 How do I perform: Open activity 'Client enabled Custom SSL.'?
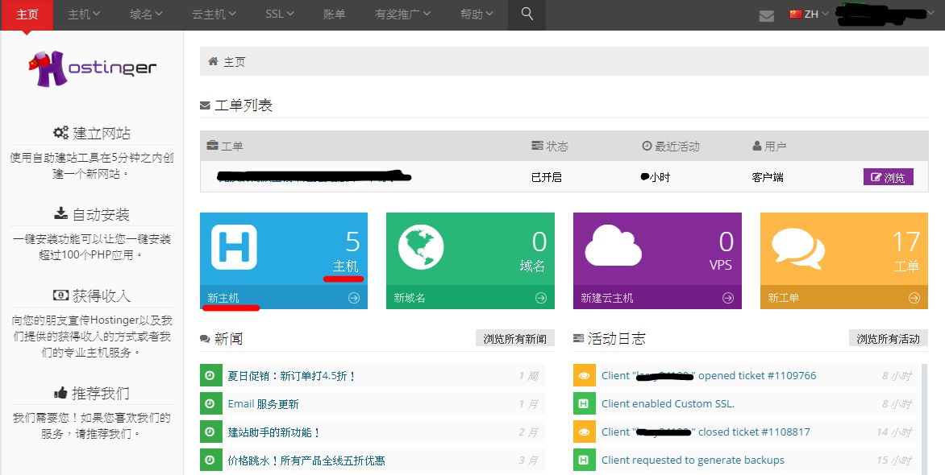pyautogui.click(x=668, y=404)
